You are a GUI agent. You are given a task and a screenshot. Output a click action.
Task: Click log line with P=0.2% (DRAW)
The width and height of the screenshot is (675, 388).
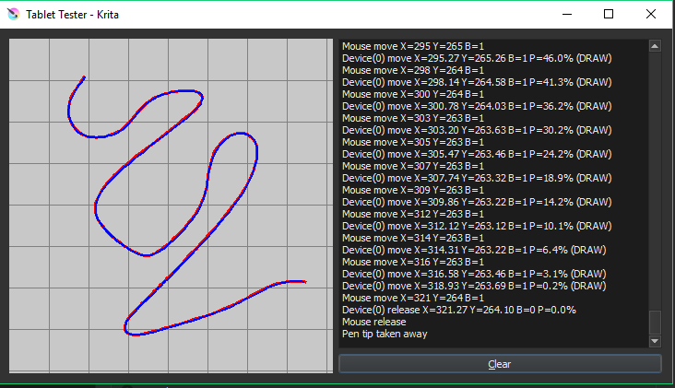point(474,286)
